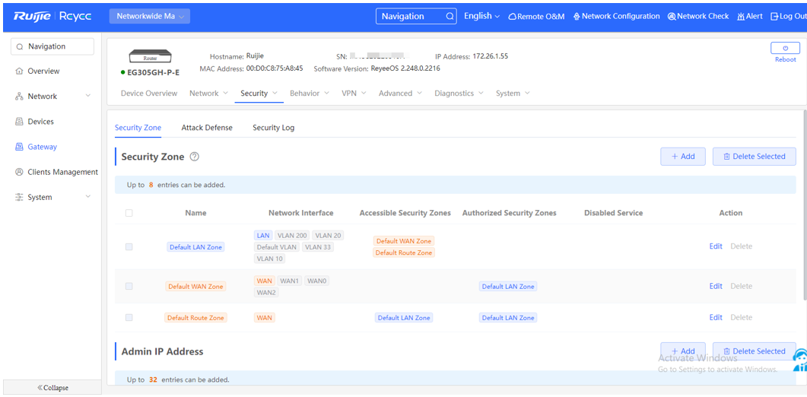Click the Security Zone help question icon
This screenshot has height=397, width=807.
195,157
